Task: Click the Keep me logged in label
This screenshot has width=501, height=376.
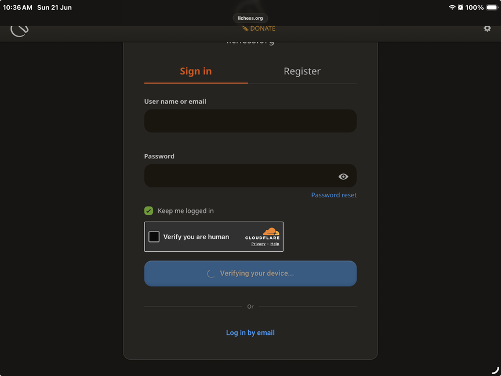Action: (x=186, y=211)
